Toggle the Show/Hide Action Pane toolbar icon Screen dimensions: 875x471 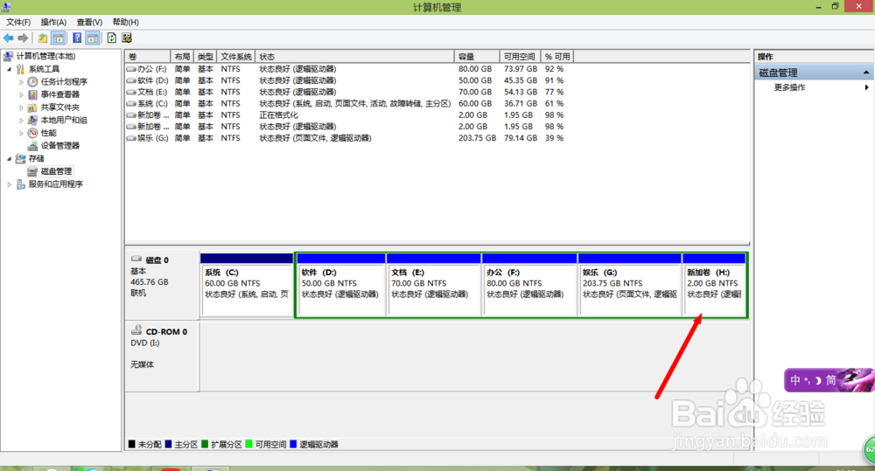click(x=93, y=38)
